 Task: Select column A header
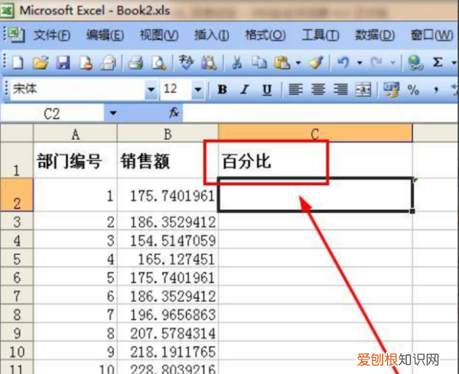[x=75, y=133]
